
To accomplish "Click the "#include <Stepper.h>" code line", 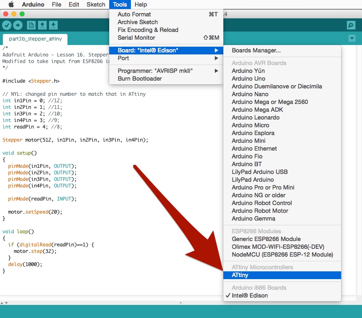I will pyautogui.click(x=31, y=81).
